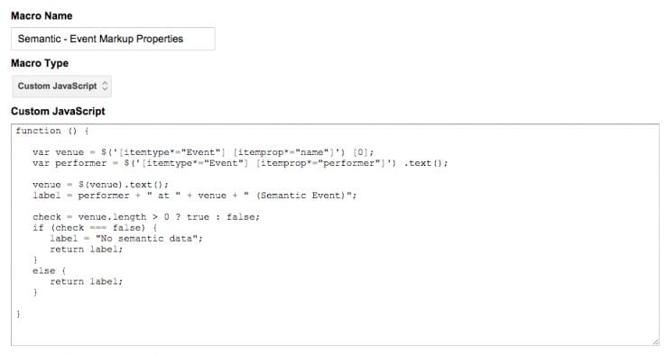
Task: Click empty area at bottom of code editor
Action: click(x=335, y=332)
